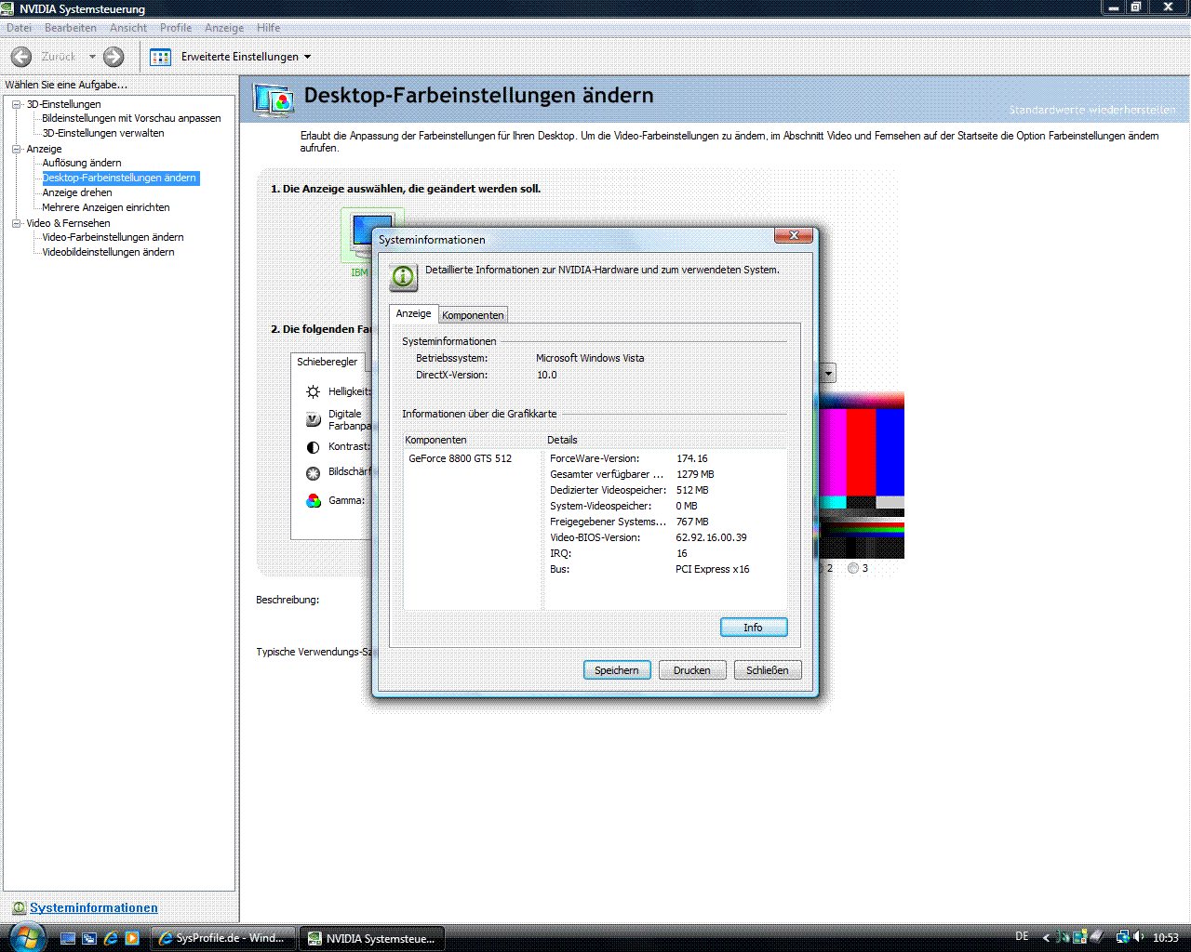1191x952 pixels.
Task: Click the volume speaker tray icon
Action: 1138,937
